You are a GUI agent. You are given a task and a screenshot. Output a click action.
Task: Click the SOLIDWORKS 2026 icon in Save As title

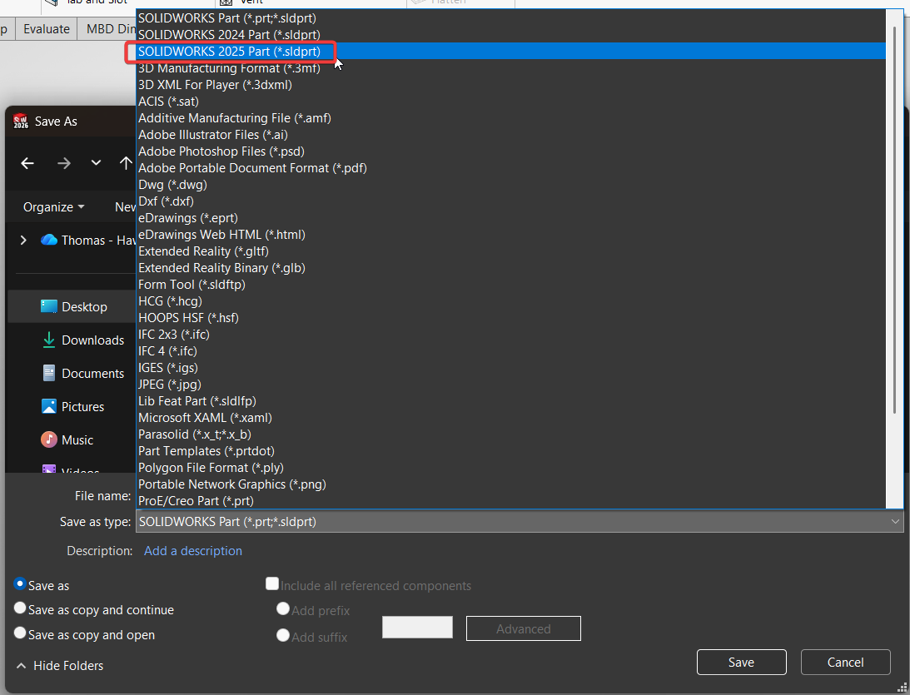pyautogui.click(x=21, y=122)
